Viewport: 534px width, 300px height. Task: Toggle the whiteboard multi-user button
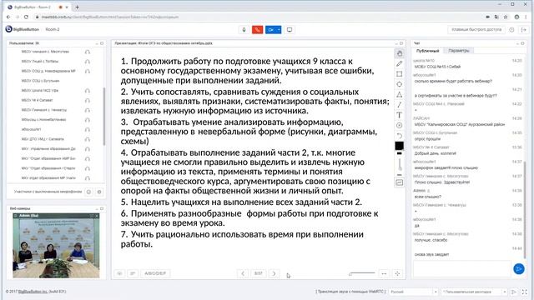(x=400, y=182)
